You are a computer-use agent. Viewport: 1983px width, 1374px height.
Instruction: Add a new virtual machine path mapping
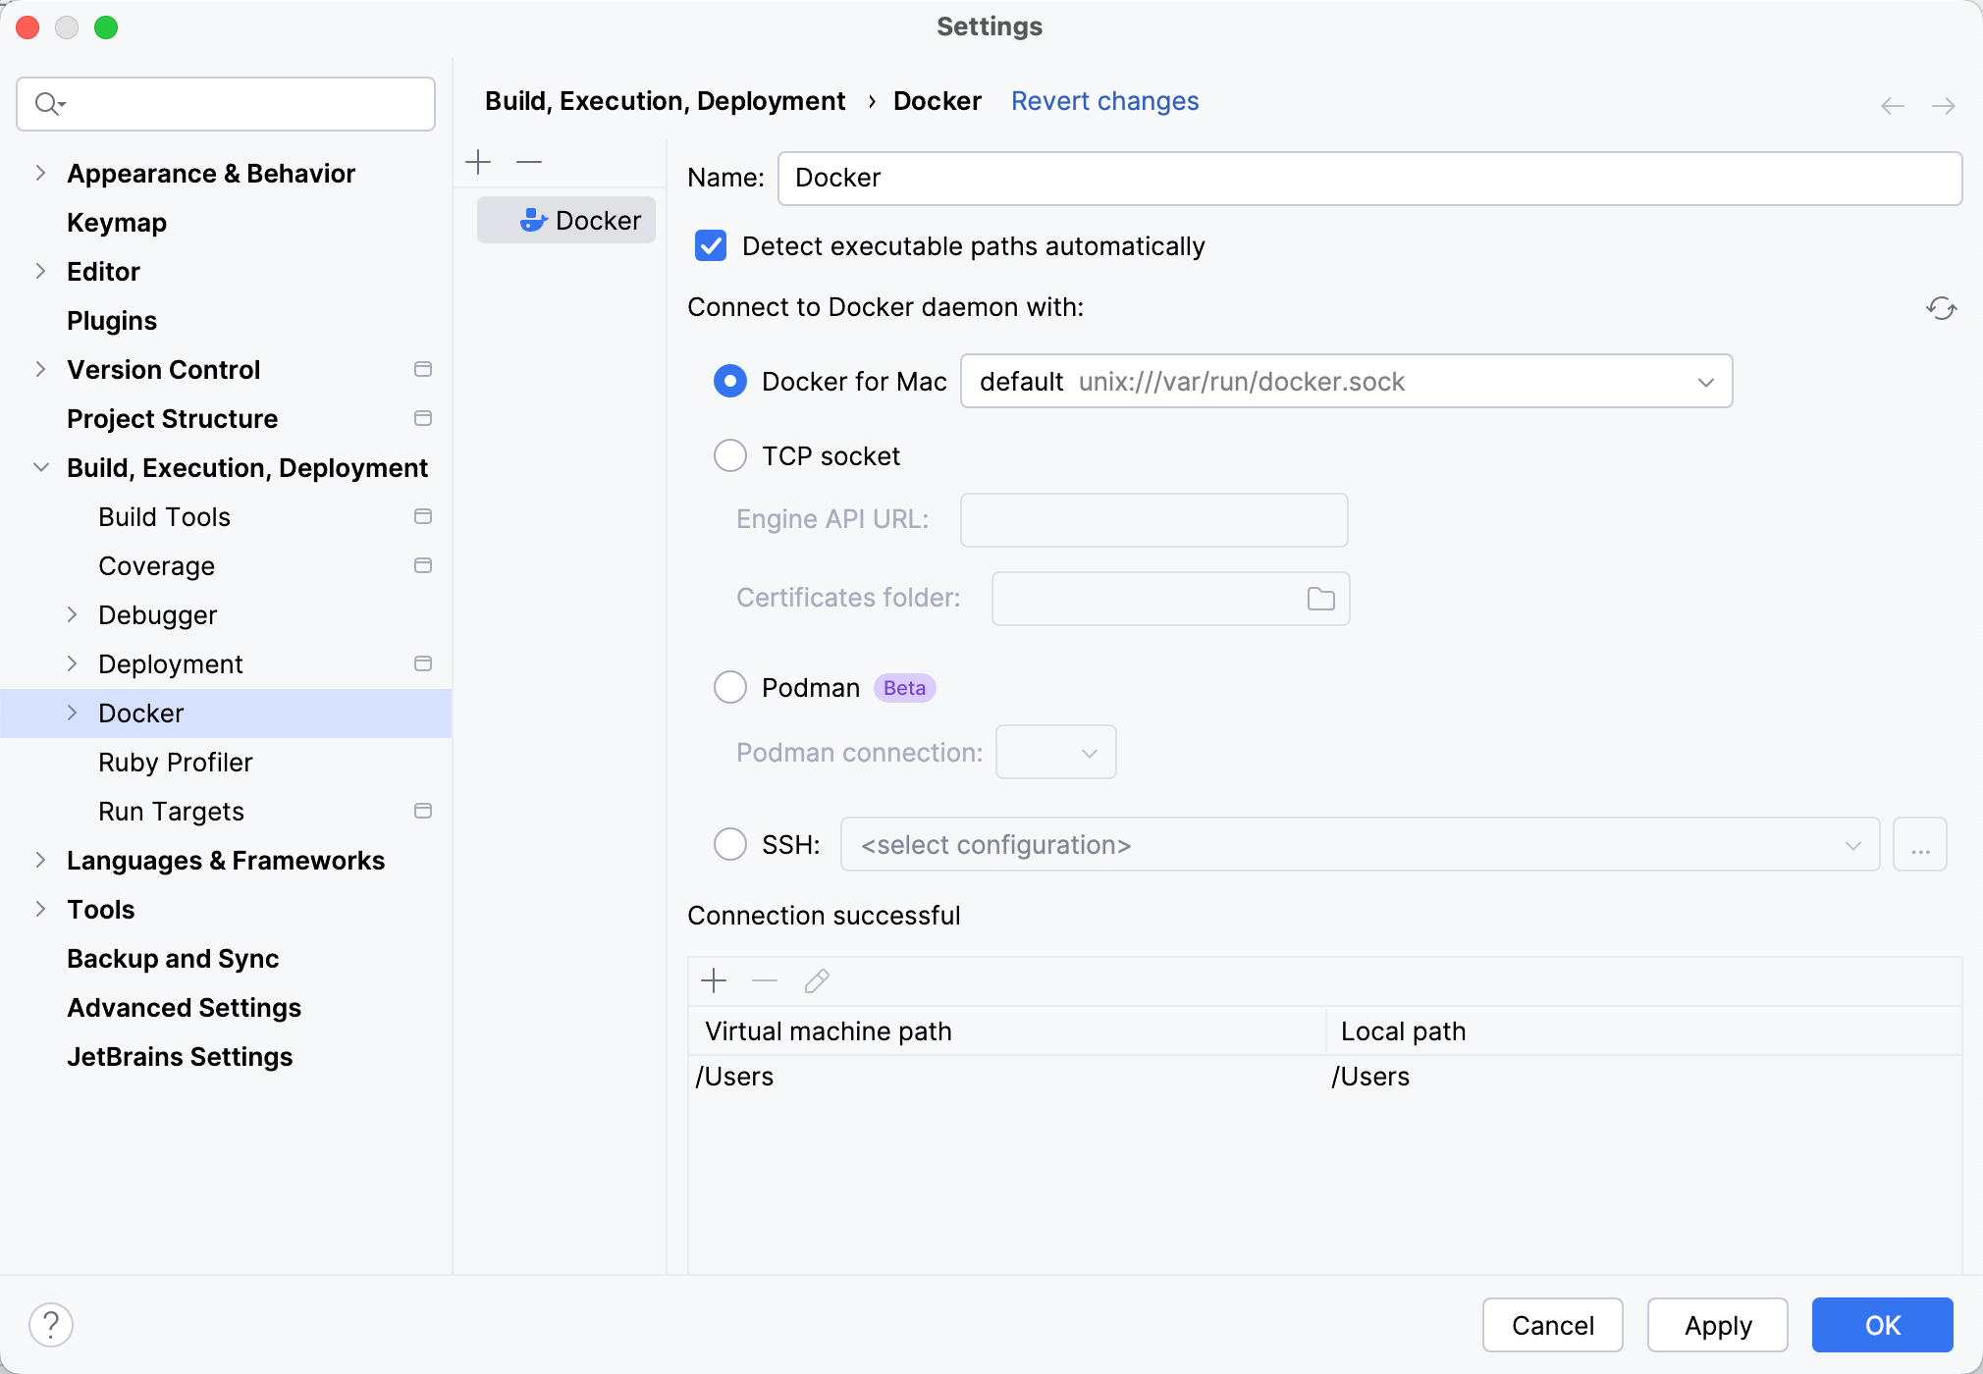[714, 980]
